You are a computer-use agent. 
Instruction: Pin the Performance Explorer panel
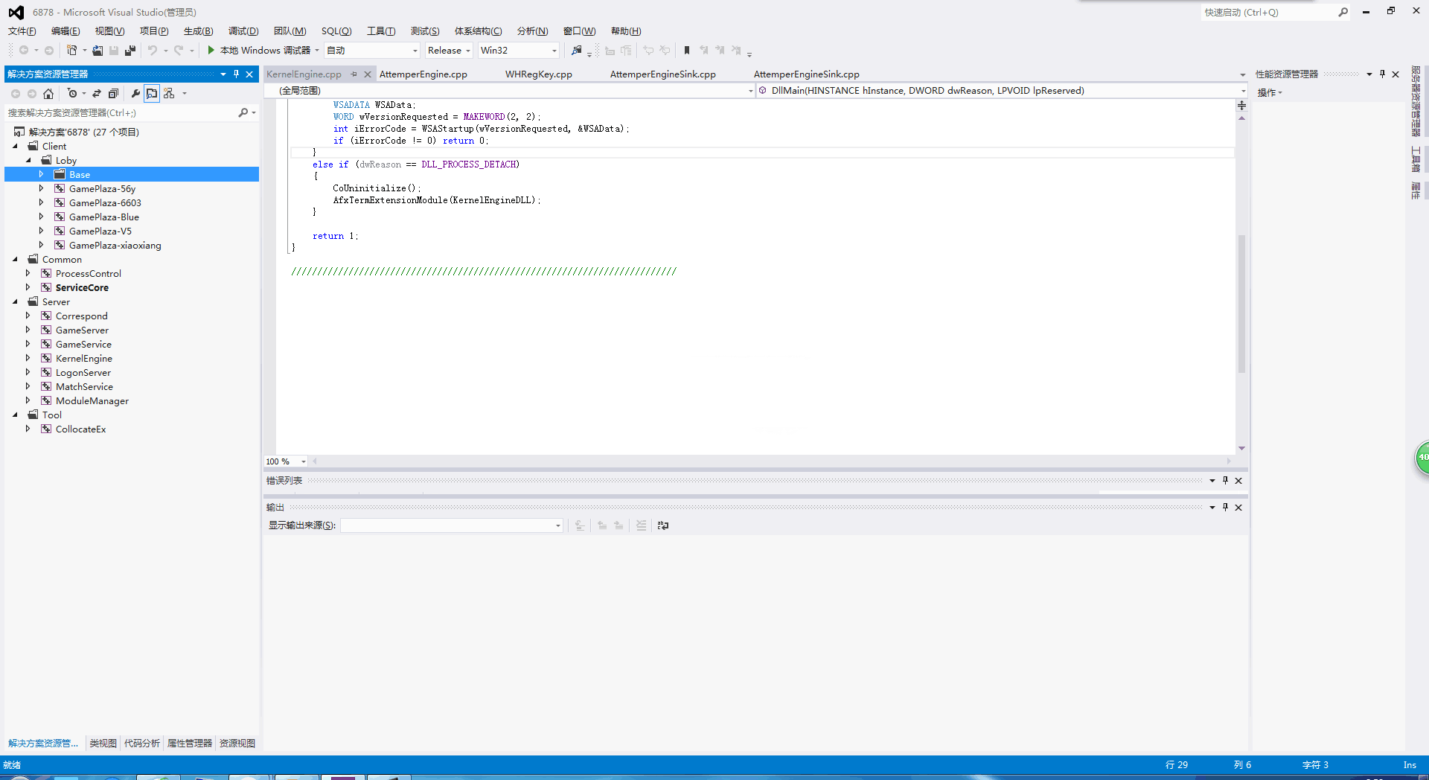[1382, 74]
